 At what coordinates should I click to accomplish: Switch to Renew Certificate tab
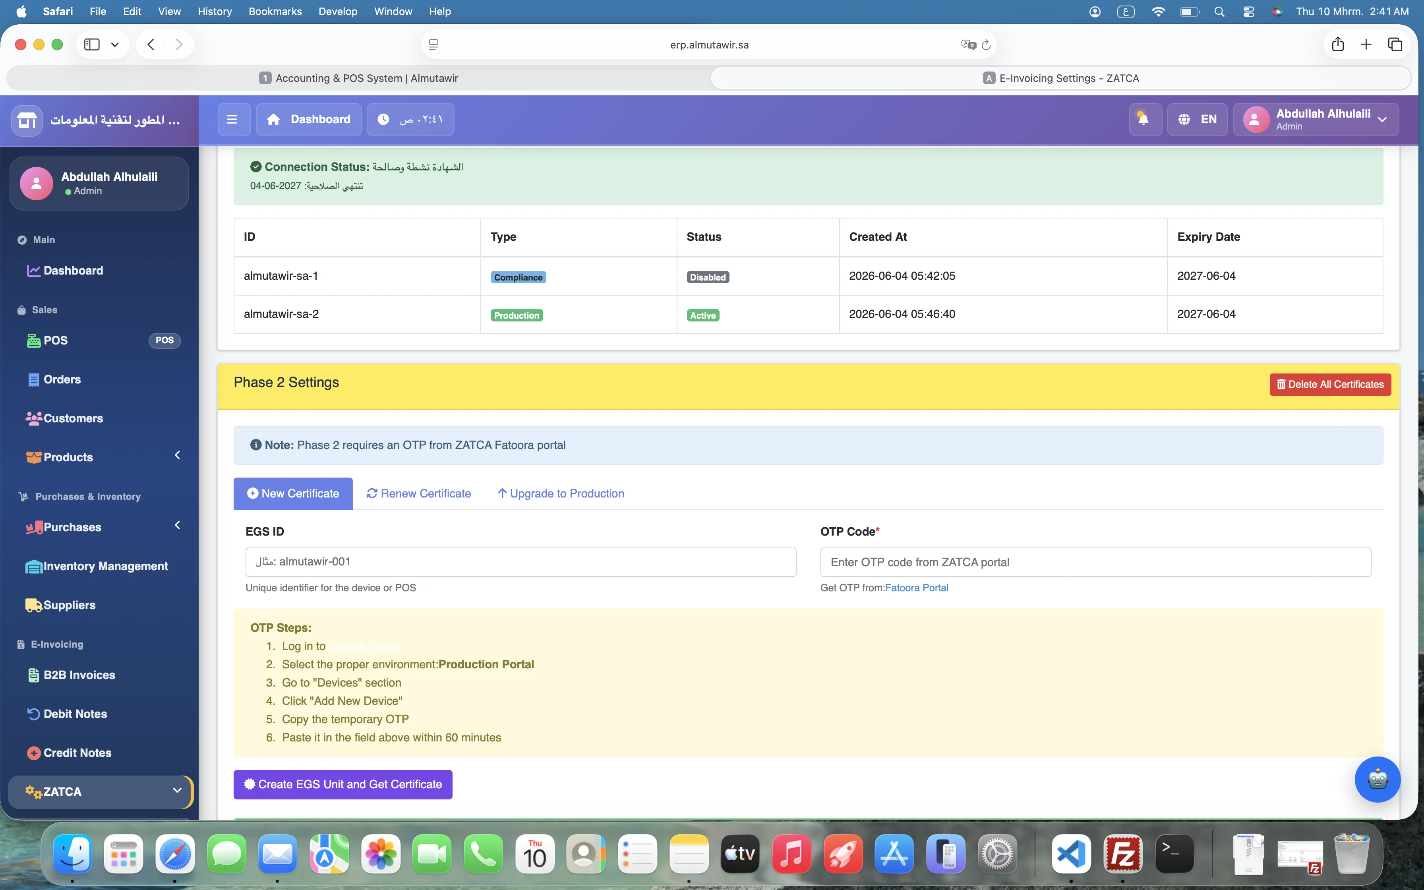[x=418, y=493]
